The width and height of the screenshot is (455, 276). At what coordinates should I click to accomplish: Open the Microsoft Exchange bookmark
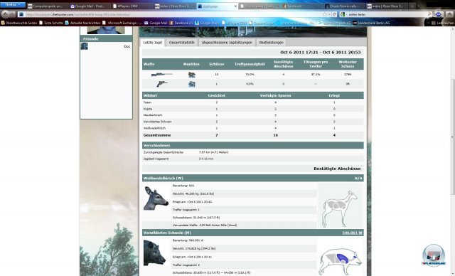tap(122, 23)
